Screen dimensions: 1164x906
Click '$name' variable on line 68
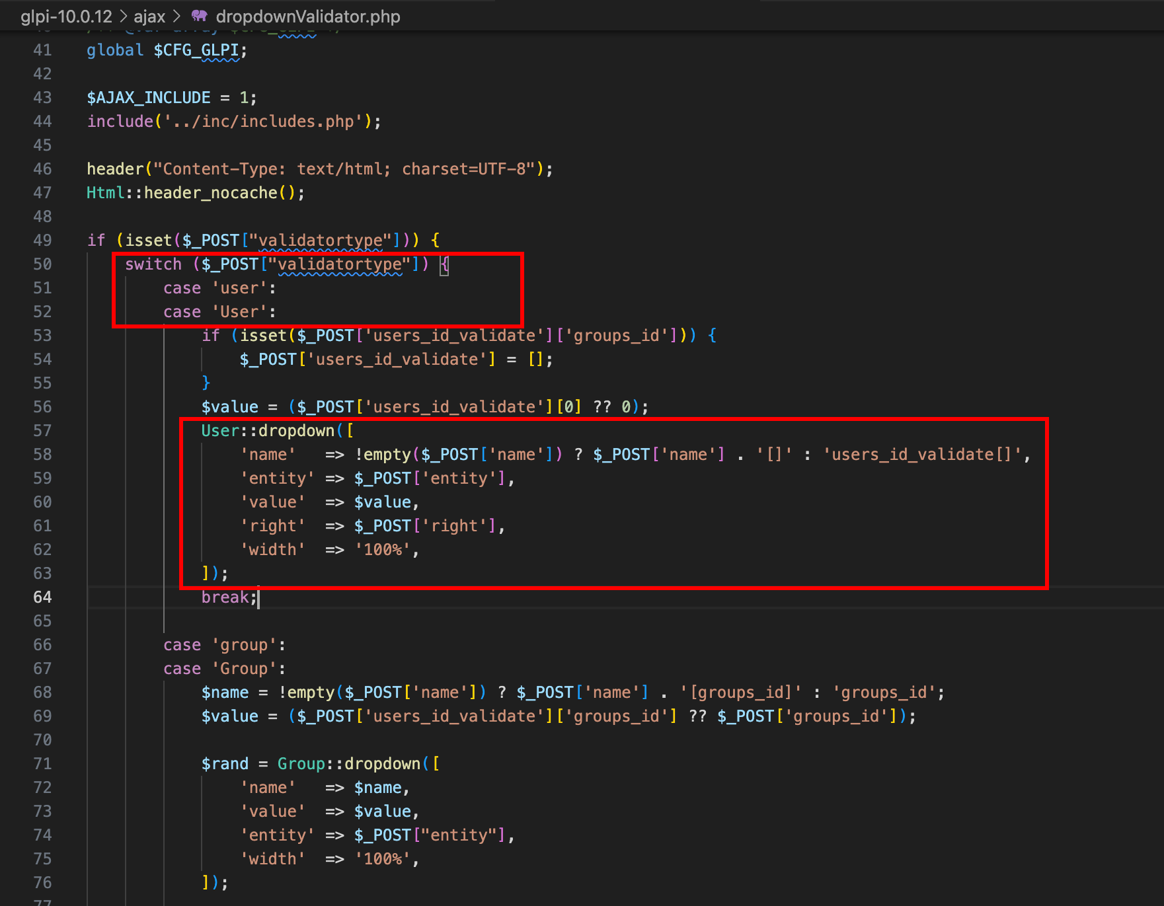(225, 693)
